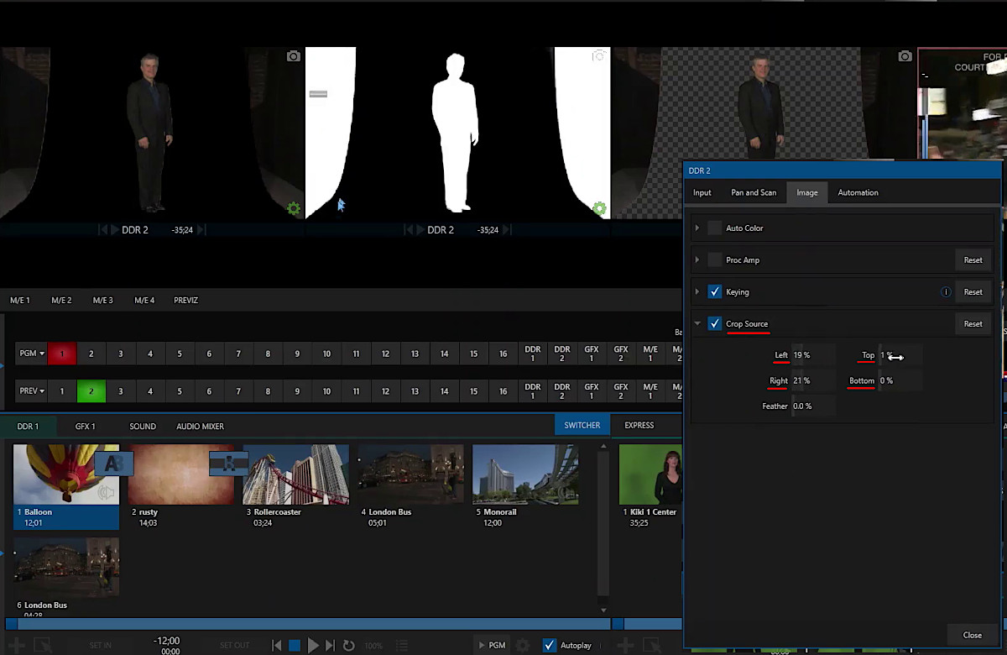Select DDR 2 on the PREV row
The image size is (1007, 655).
pyautogui.click(x=562, y=391)
